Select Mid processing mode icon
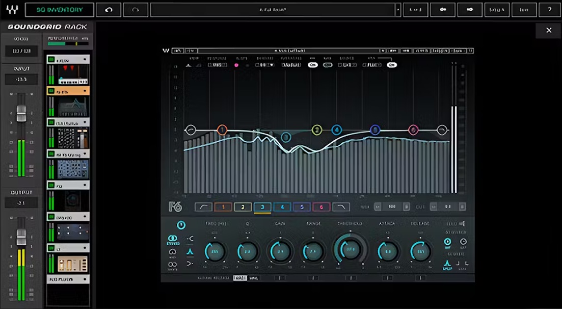 (x=173, y=252)
